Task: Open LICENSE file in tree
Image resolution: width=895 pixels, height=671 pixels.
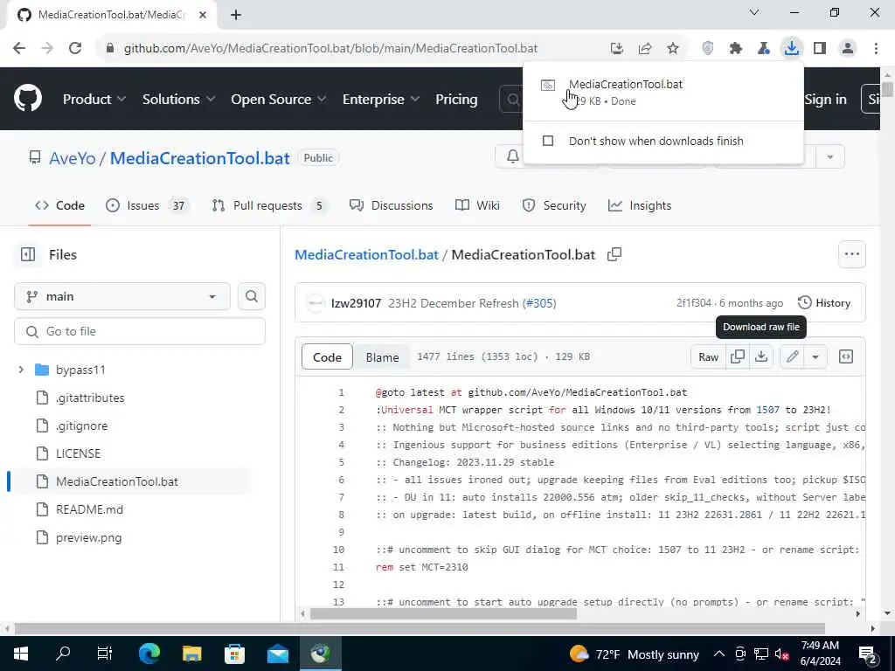Action: click(78, 453)
